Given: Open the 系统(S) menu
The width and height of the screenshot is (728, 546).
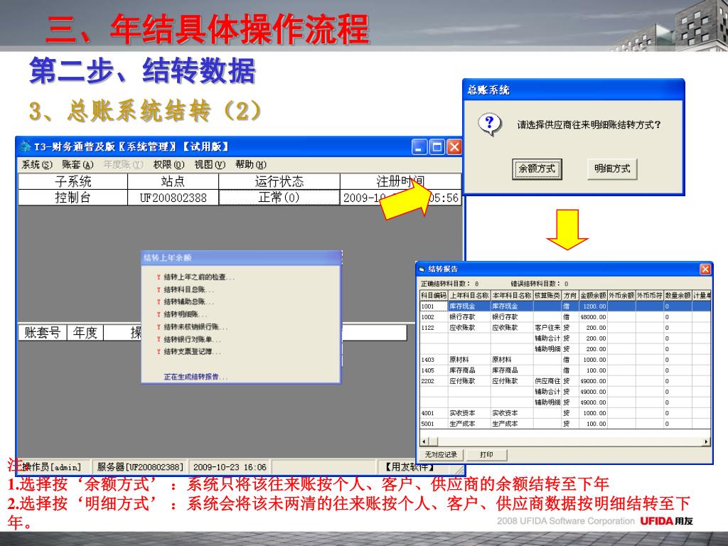Looking at the screenshot, I should point(37,164).
